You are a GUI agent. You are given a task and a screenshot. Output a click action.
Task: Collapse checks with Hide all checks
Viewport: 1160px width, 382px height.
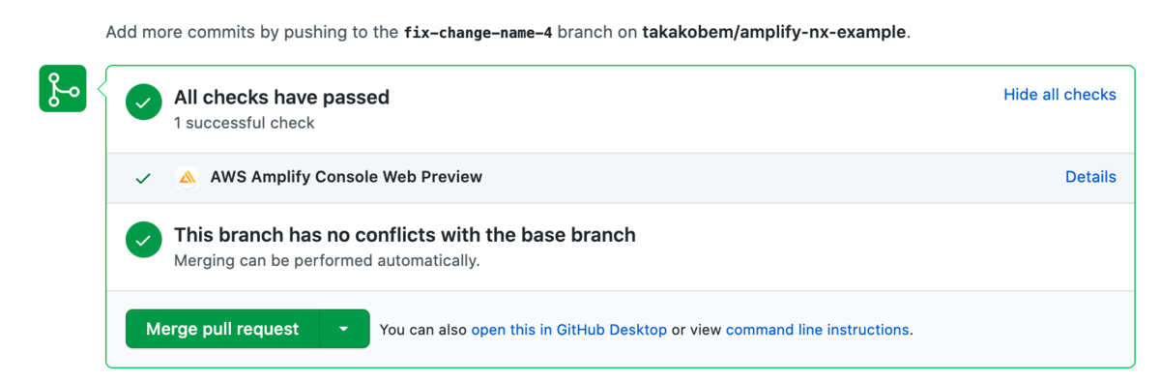1059,95
